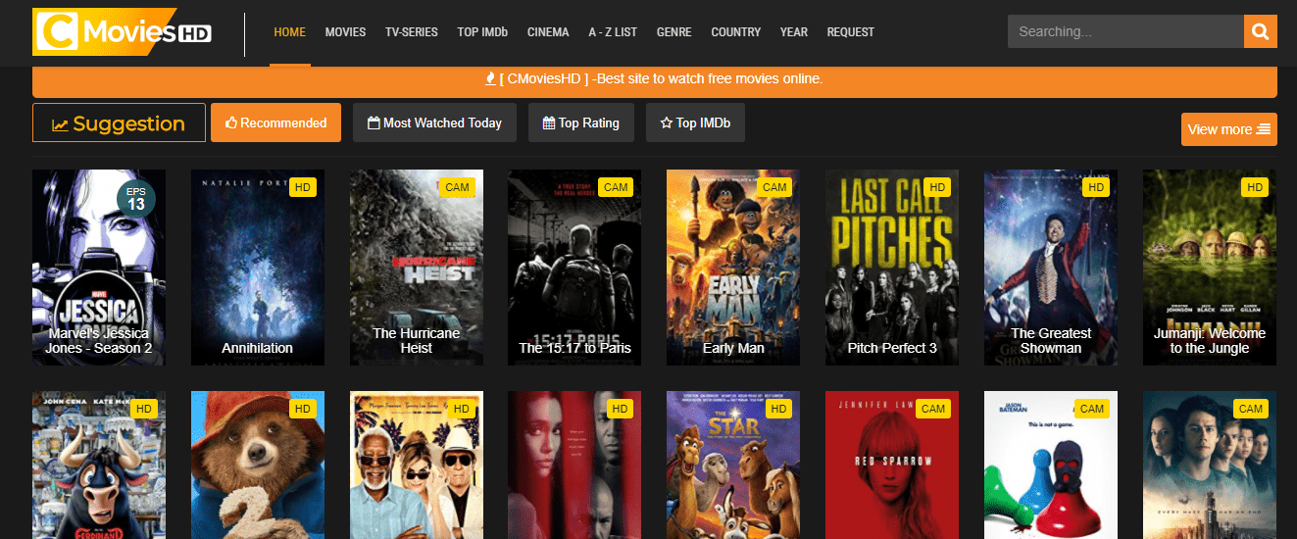This screenshot has width=1297, height=539.
Task: Open the MOVIES menu item
Action: click(x=345, y=32)
